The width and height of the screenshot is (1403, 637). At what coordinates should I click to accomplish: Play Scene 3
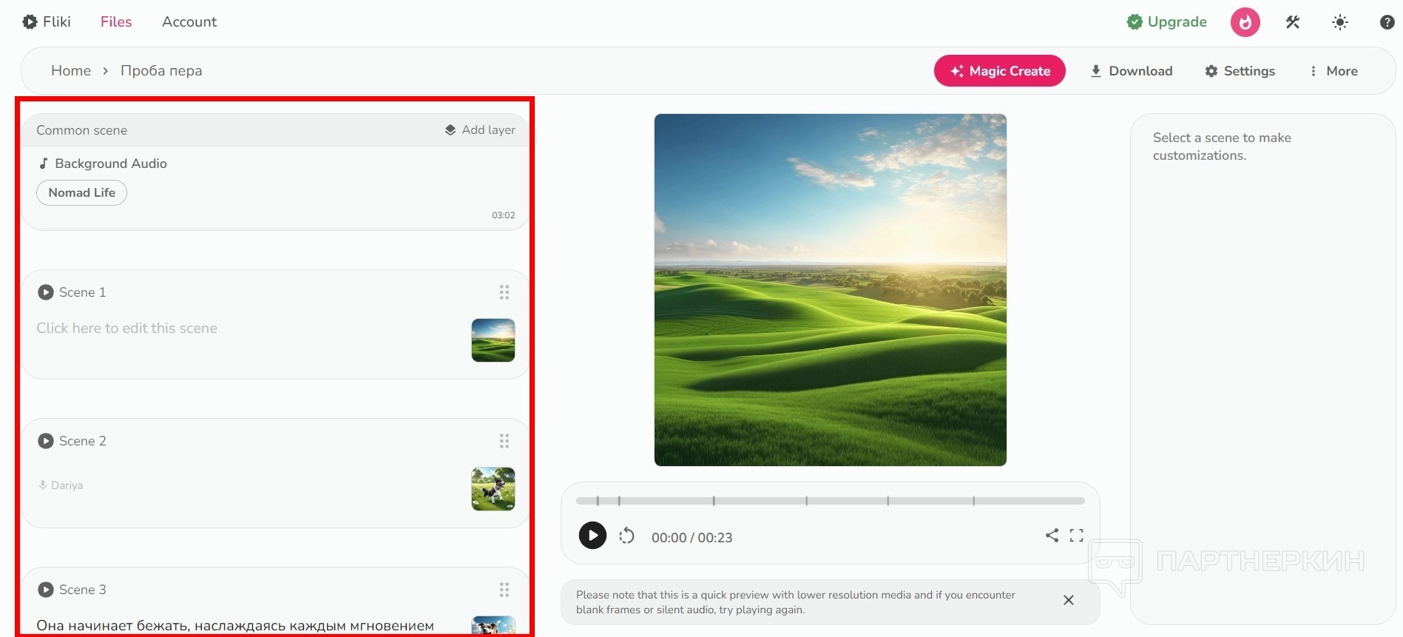tap(46, 590)
